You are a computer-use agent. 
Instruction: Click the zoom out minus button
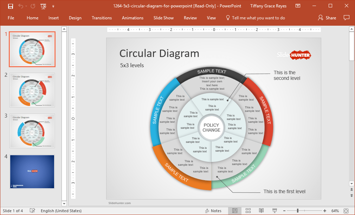pos(284,211)
